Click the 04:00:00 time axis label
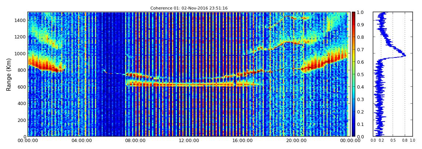The width and height of the screenshot is (422, 149). tap(81, 141)
